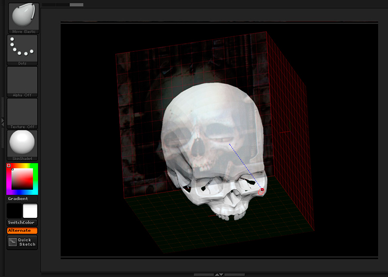
Task: Click the Quick Sketch button
Action: pyautogui.click(x=22, y=242)
